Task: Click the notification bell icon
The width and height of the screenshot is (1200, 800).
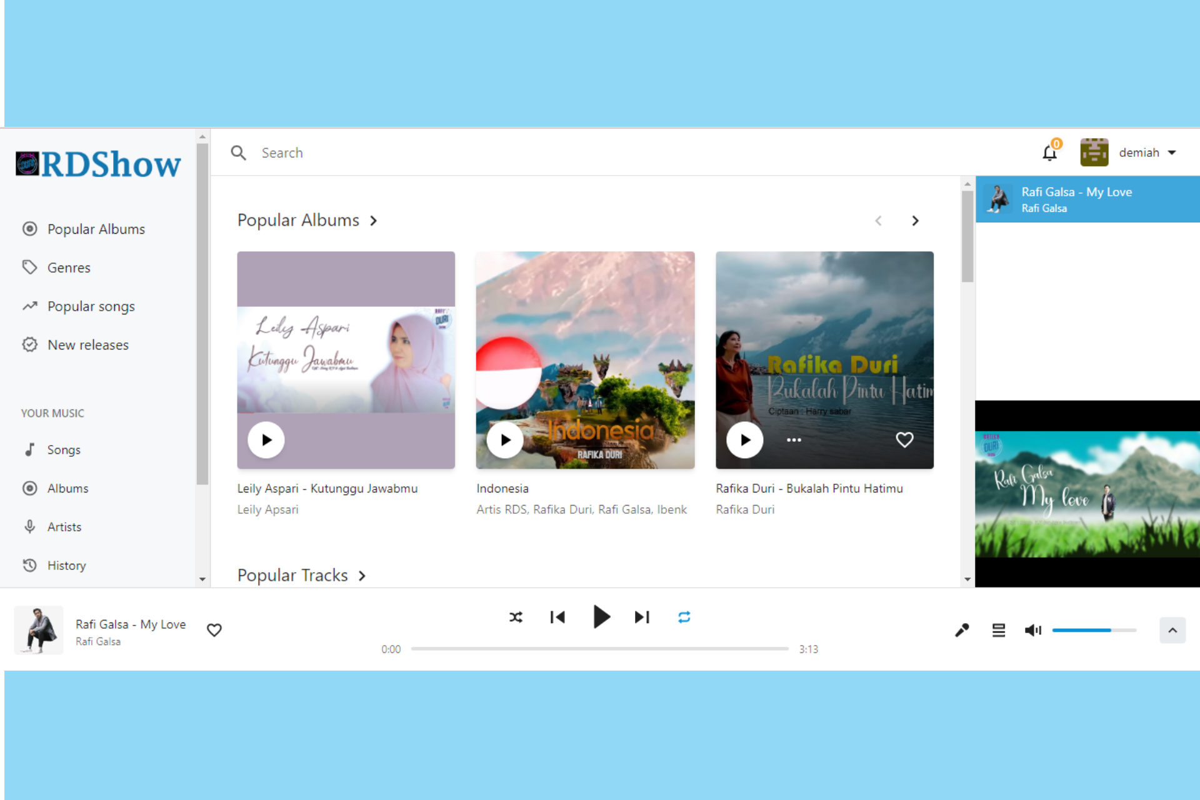Action: click(1049, 152)
